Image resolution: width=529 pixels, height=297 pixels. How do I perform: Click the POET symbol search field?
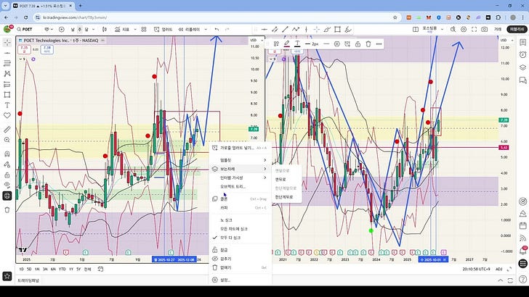(28, 30)
